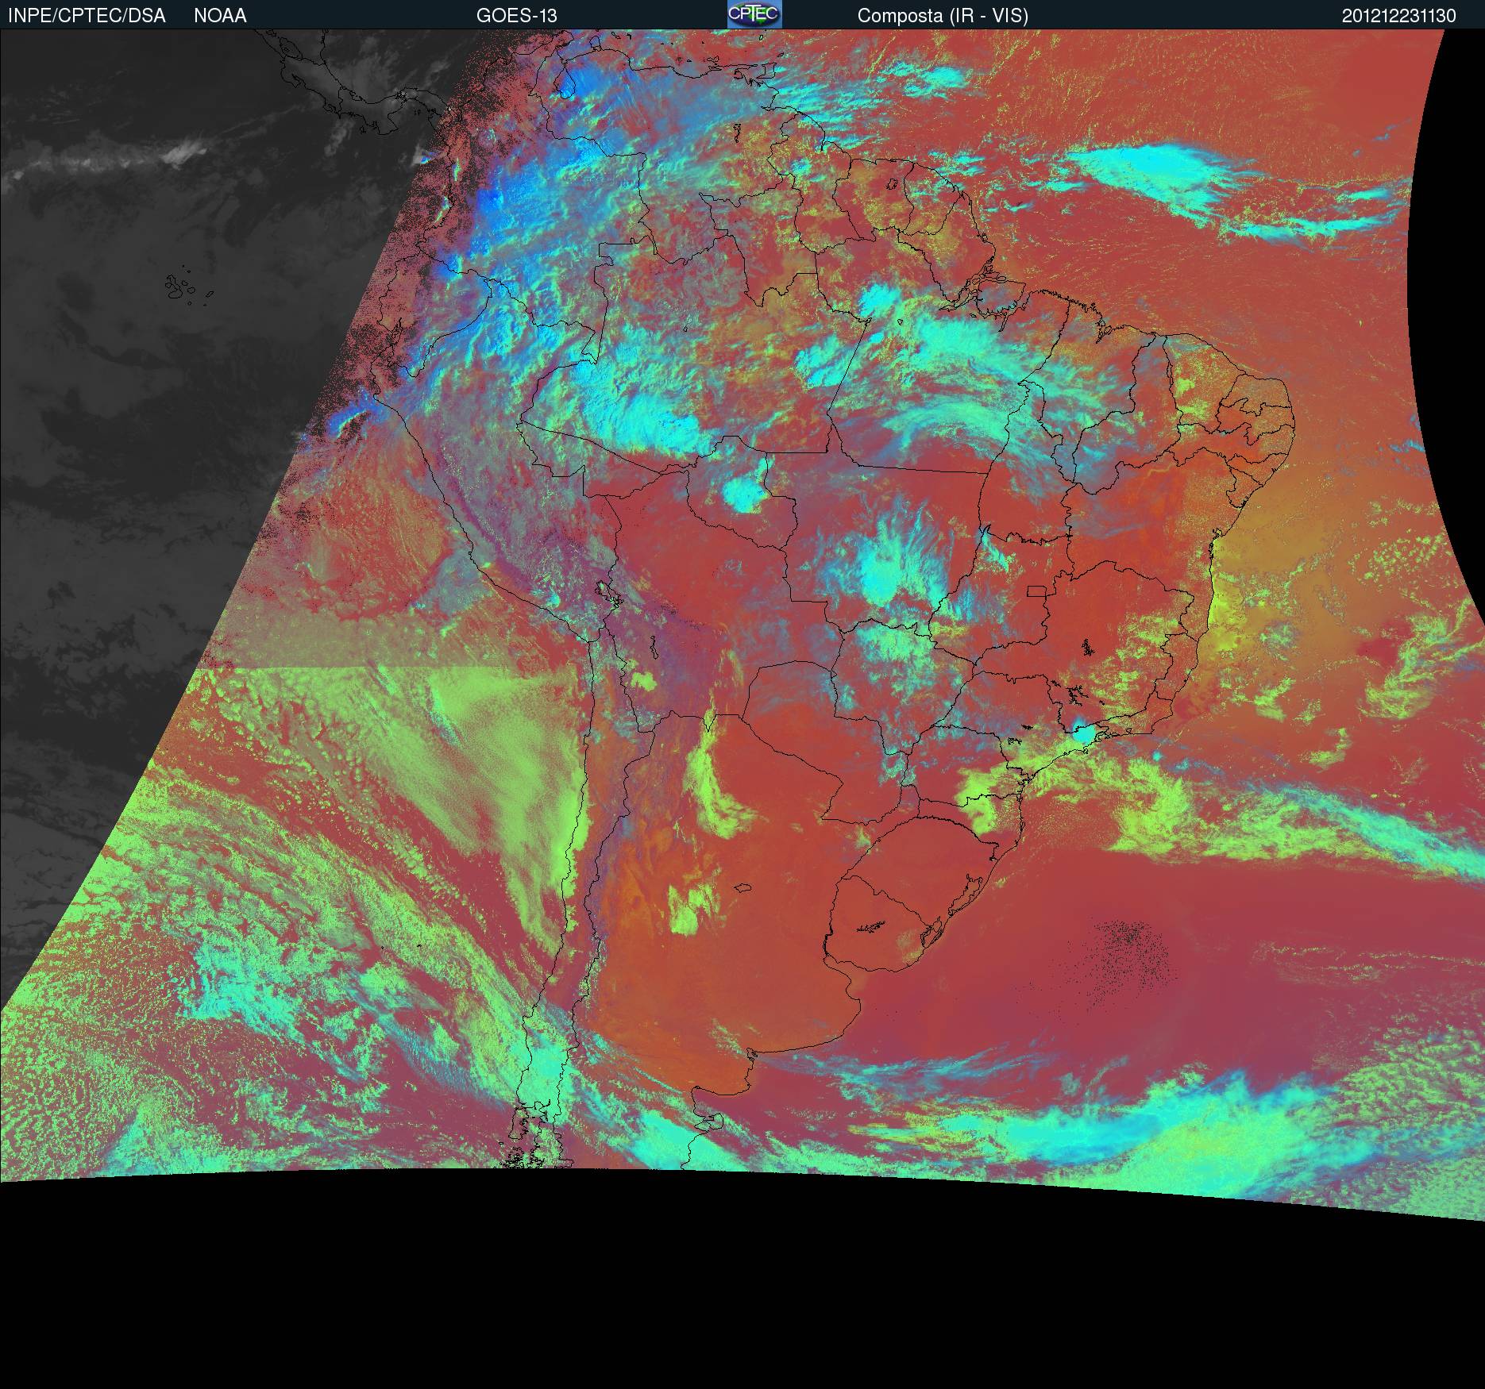Screen dimensions: 1485x1389
Task: Click the Composta (IR - VIS) title
Action: click(943, 16)
